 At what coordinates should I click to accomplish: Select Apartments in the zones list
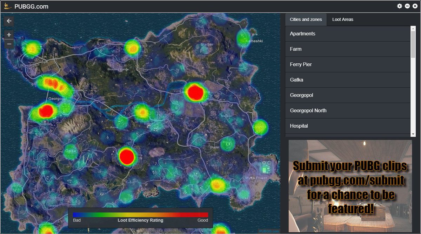pos(348,34)
